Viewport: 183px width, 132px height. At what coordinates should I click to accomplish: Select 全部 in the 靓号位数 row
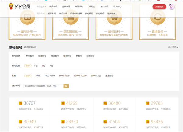pyautogui.click(x=28, y=66)
